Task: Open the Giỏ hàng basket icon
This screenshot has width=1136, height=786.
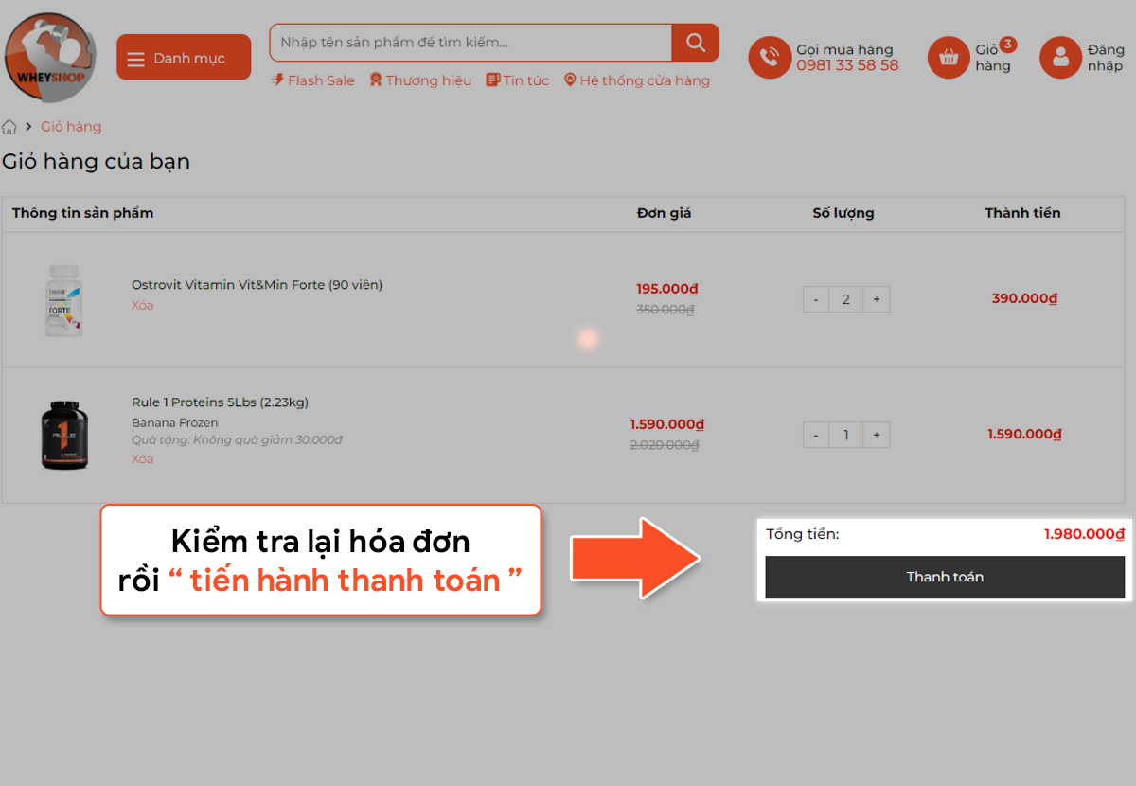Action: [x=949, y=58]
